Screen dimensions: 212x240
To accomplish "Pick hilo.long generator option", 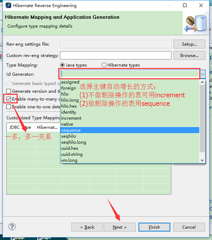I will pyautogui.click(x=130, y=100).
